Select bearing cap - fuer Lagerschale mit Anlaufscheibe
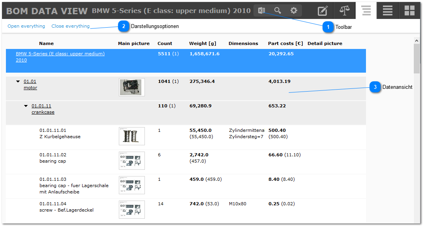The width and height of the screenshot is (424, 227). coord(74,189)
